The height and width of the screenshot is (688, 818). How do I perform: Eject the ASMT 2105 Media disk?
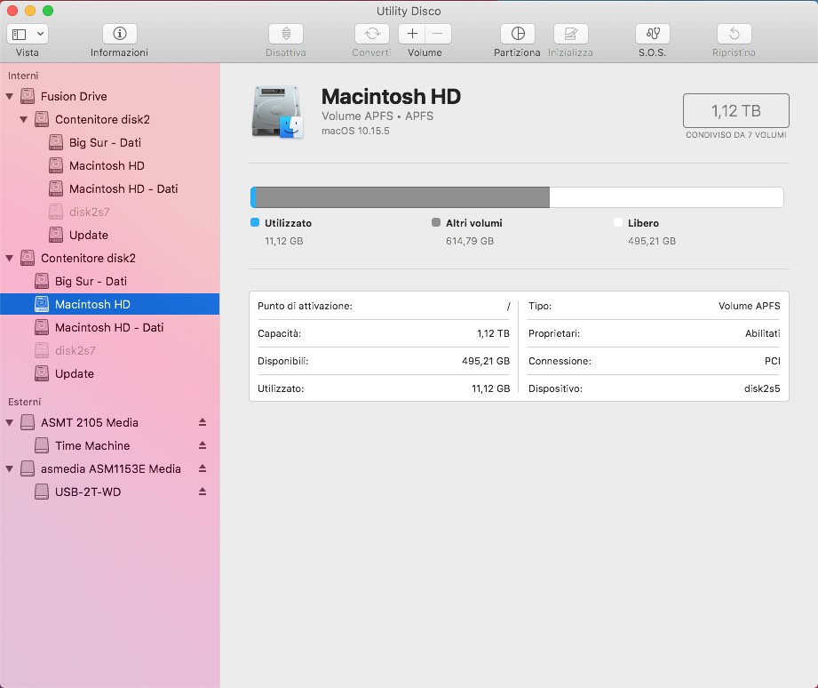[x=203, y=422]
